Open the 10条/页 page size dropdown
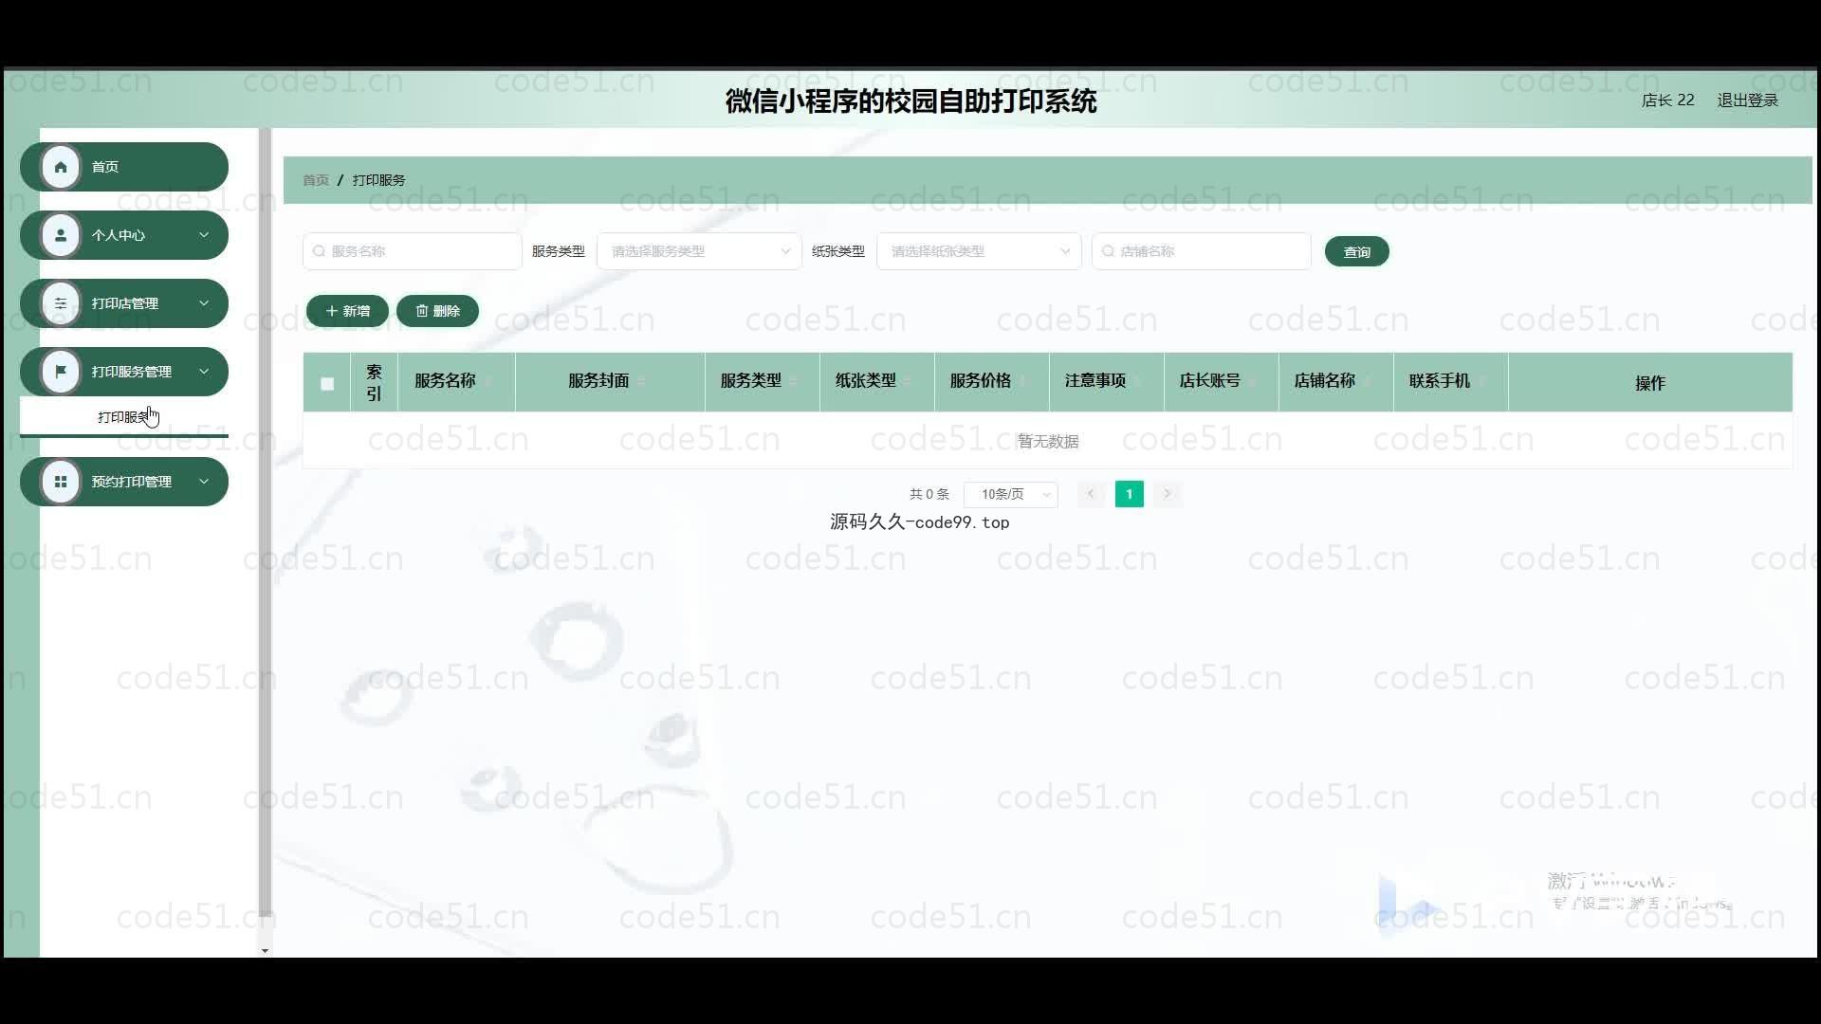 click(1011, 494)
